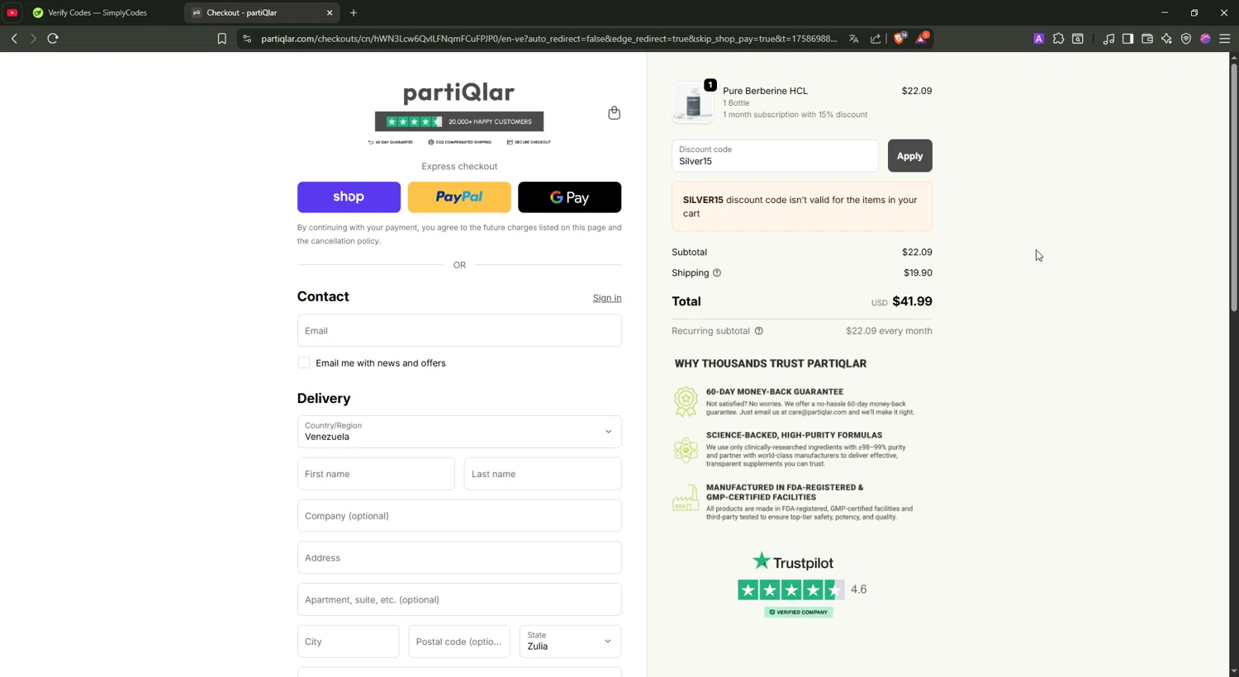This screenshot has width=1239, height=677.
Task: Open the State dropdown showing Zulia
Action: 570,641
